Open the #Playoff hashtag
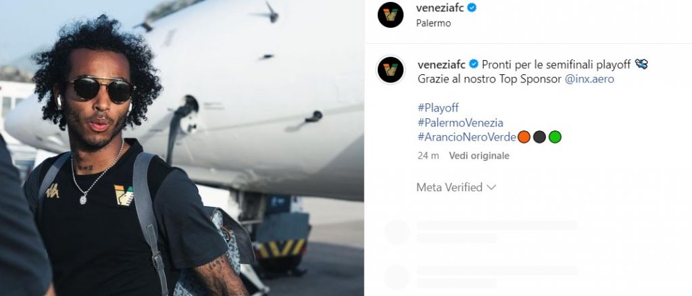The image size is (692, 296). point(438,107)
